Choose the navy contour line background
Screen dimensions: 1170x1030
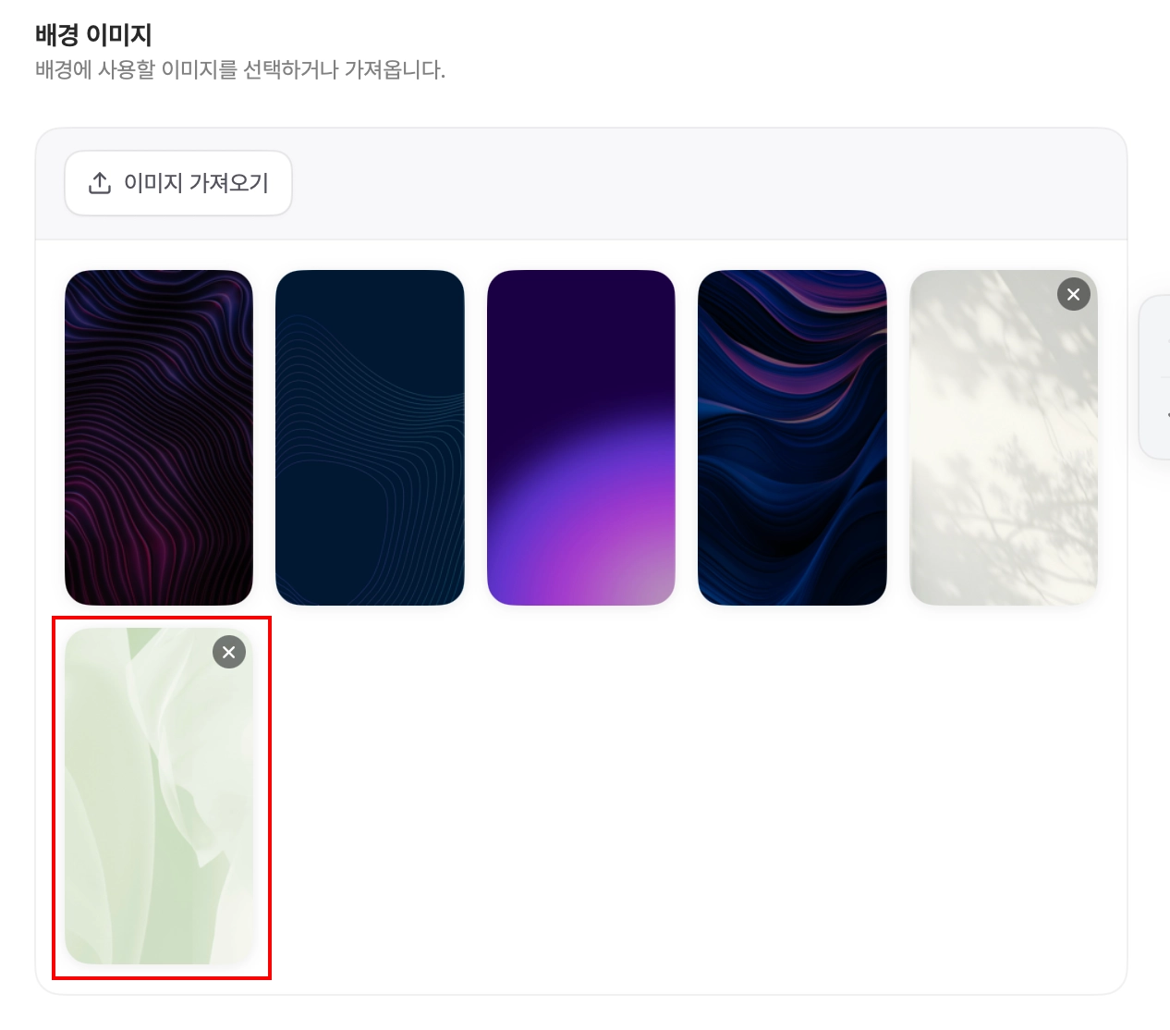pos(370,437)
